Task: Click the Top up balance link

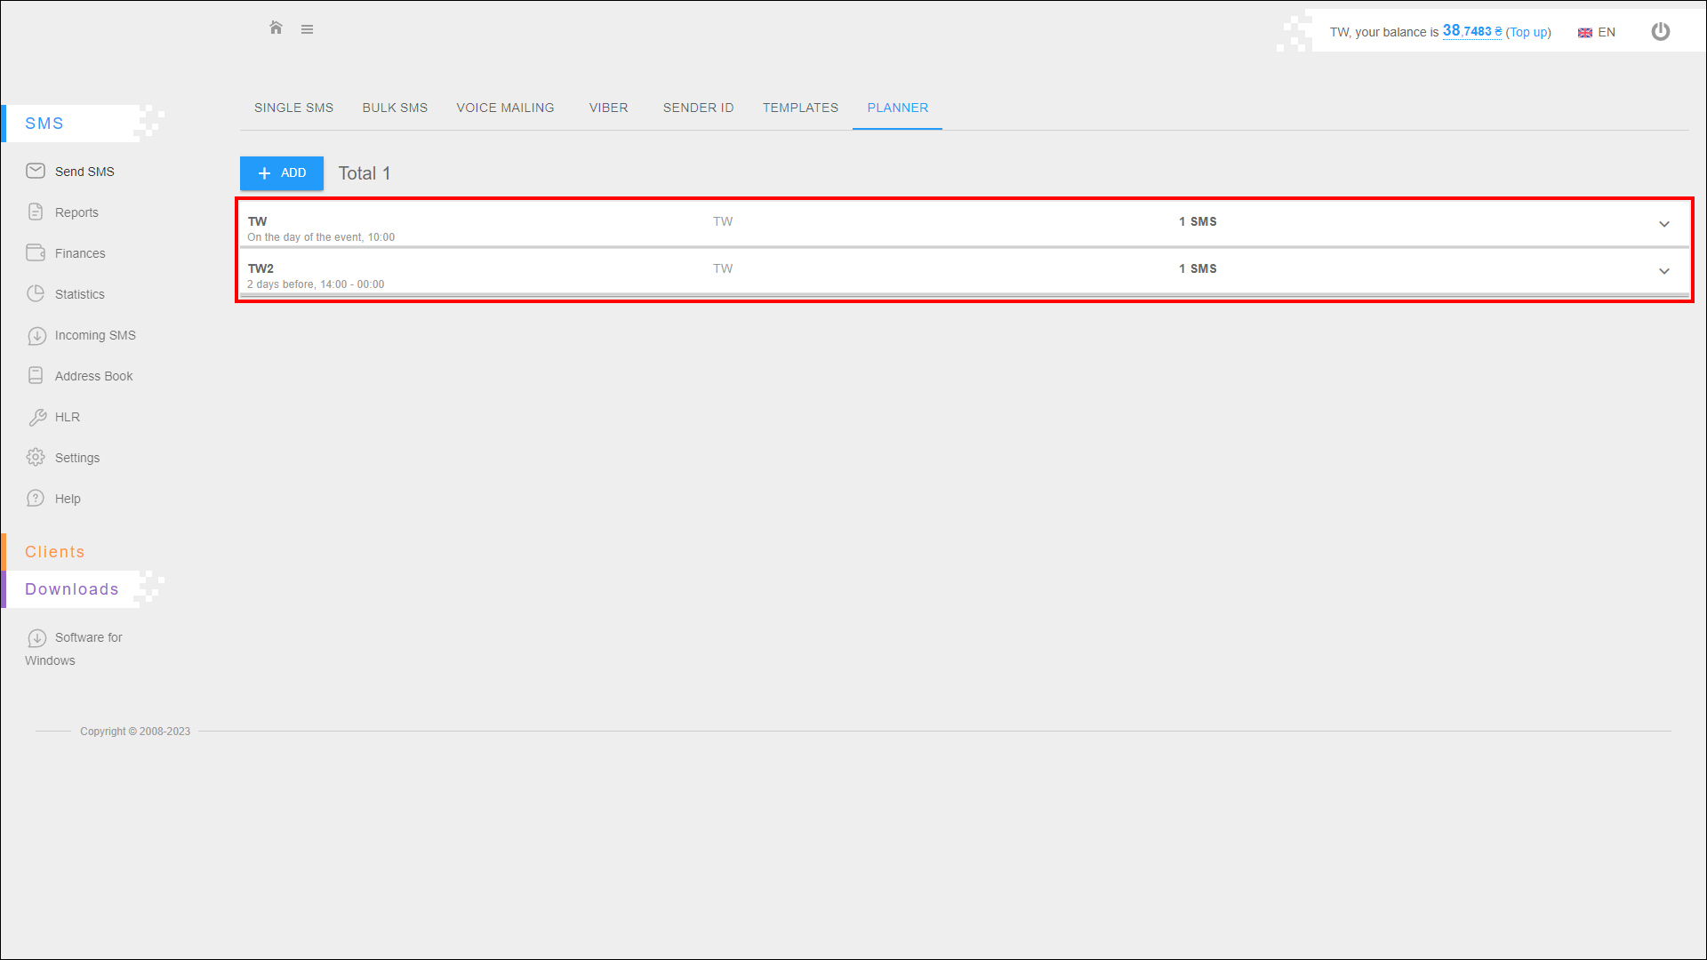Action: click(x=1527, y=32)
